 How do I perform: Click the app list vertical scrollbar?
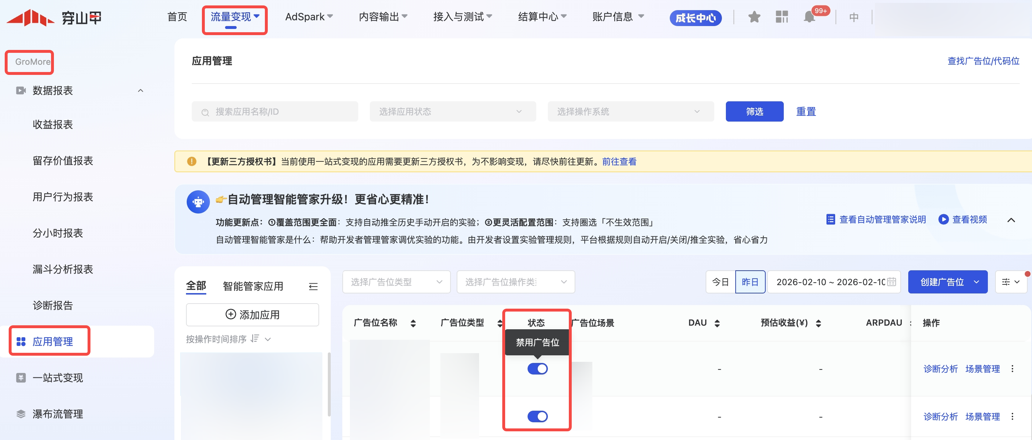[329, 385]
